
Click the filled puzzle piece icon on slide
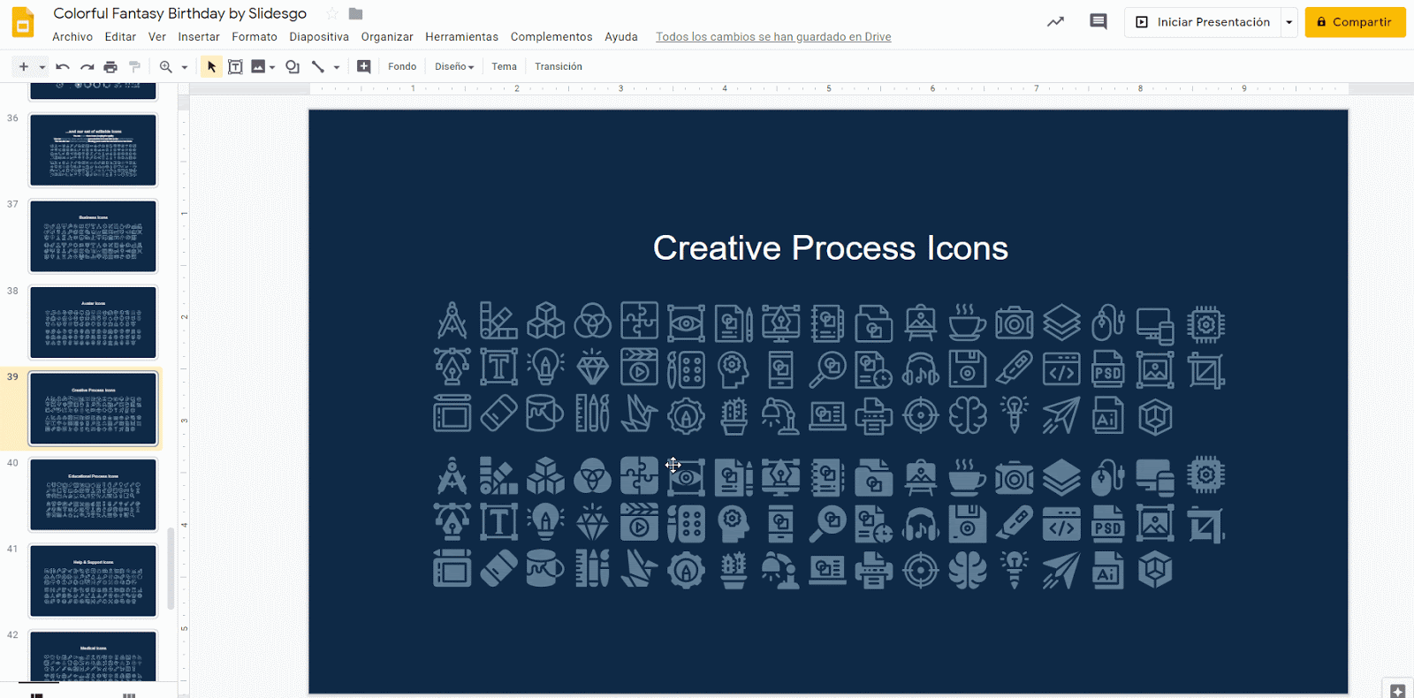(x=639, y=475)
